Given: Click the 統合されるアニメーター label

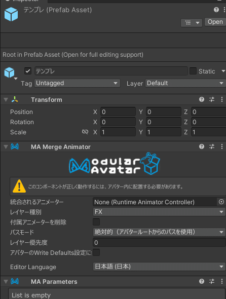Looking at the screenshot, I should pos(36,202).
